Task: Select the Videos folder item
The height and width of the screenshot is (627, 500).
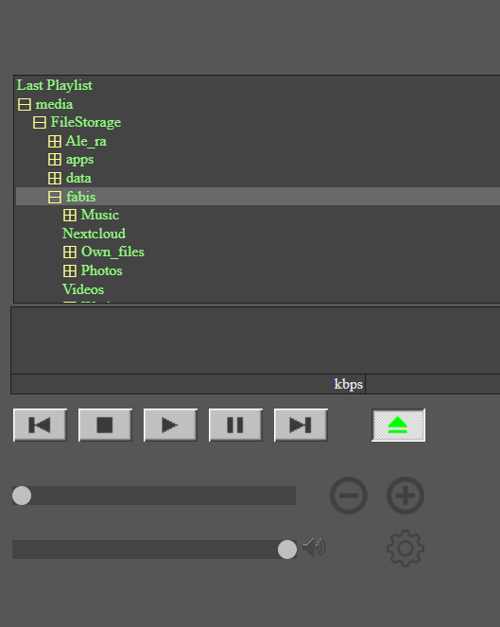Action: (x=83, y=289)
